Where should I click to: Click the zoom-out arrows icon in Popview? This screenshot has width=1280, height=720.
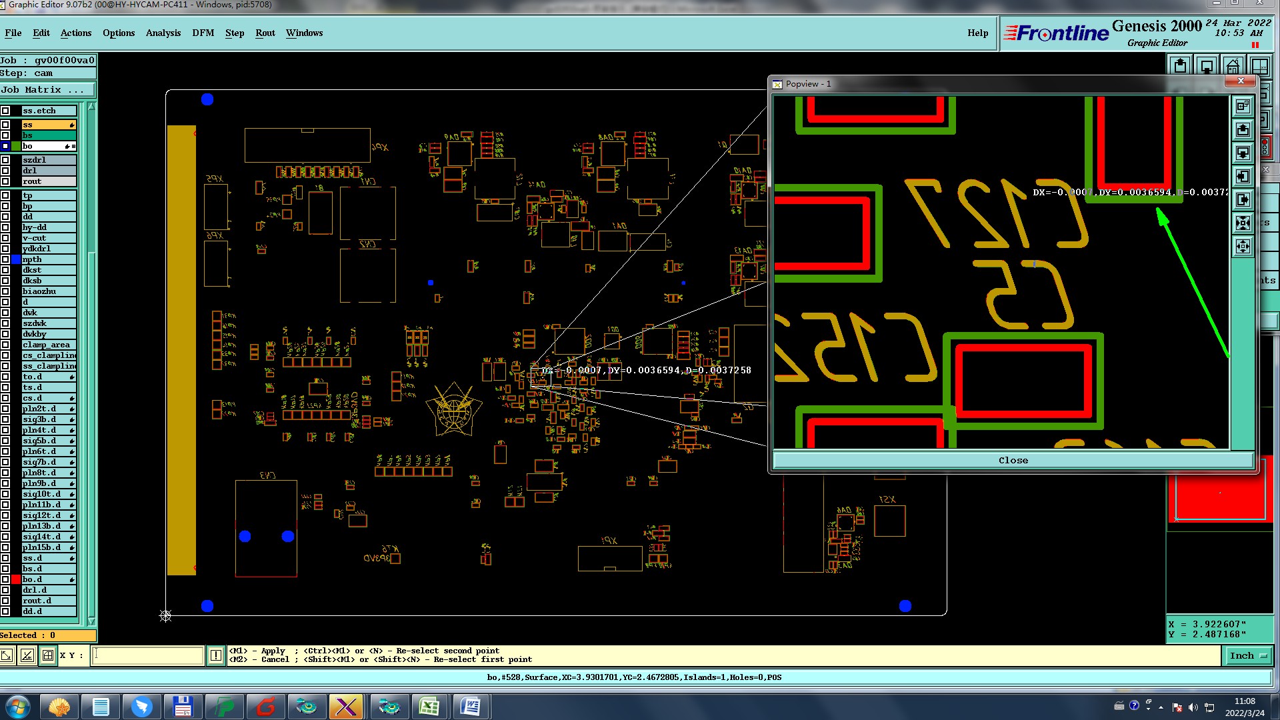(x=1243, y=246)
